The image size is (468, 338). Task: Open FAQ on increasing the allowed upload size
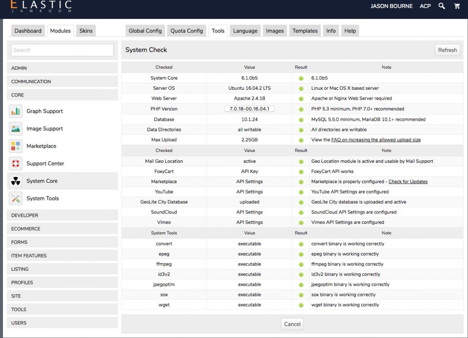(x=376, y=140)
